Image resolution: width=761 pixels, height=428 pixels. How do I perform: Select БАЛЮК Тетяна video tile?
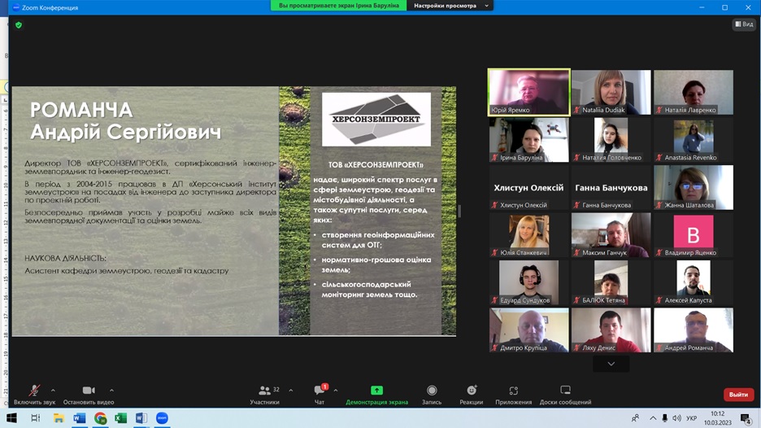pyautogui.click(x=611, y=282)
